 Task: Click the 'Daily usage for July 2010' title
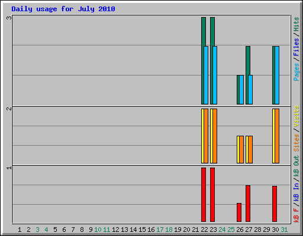[x=63, y=9]
